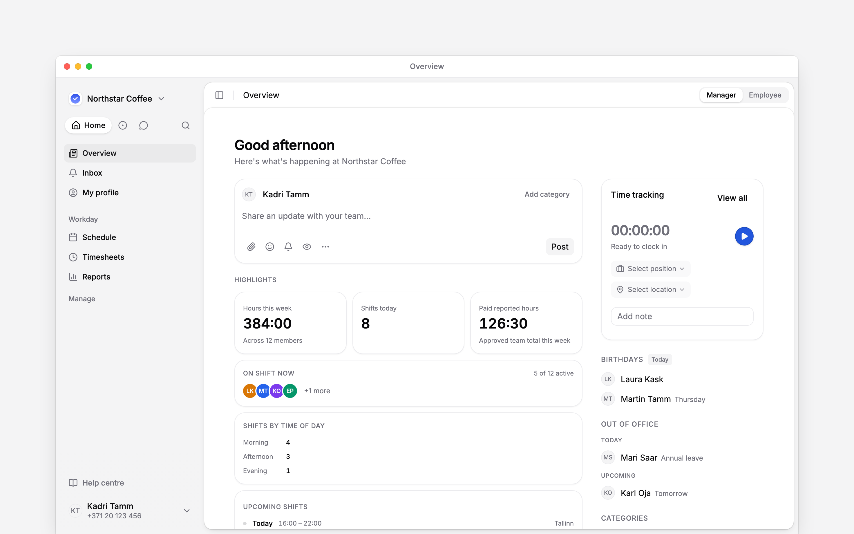Click the MT avatar on shift now
854x534 pixels.
coord(263,391)
